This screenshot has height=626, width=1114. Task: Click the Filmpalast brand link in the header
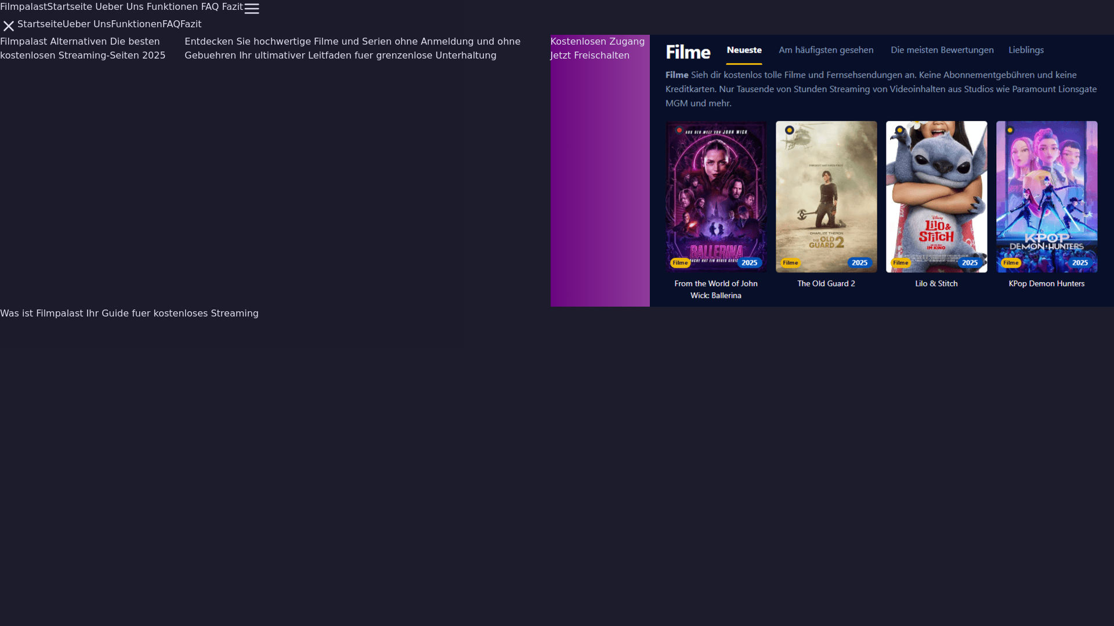tap(23, 7)
